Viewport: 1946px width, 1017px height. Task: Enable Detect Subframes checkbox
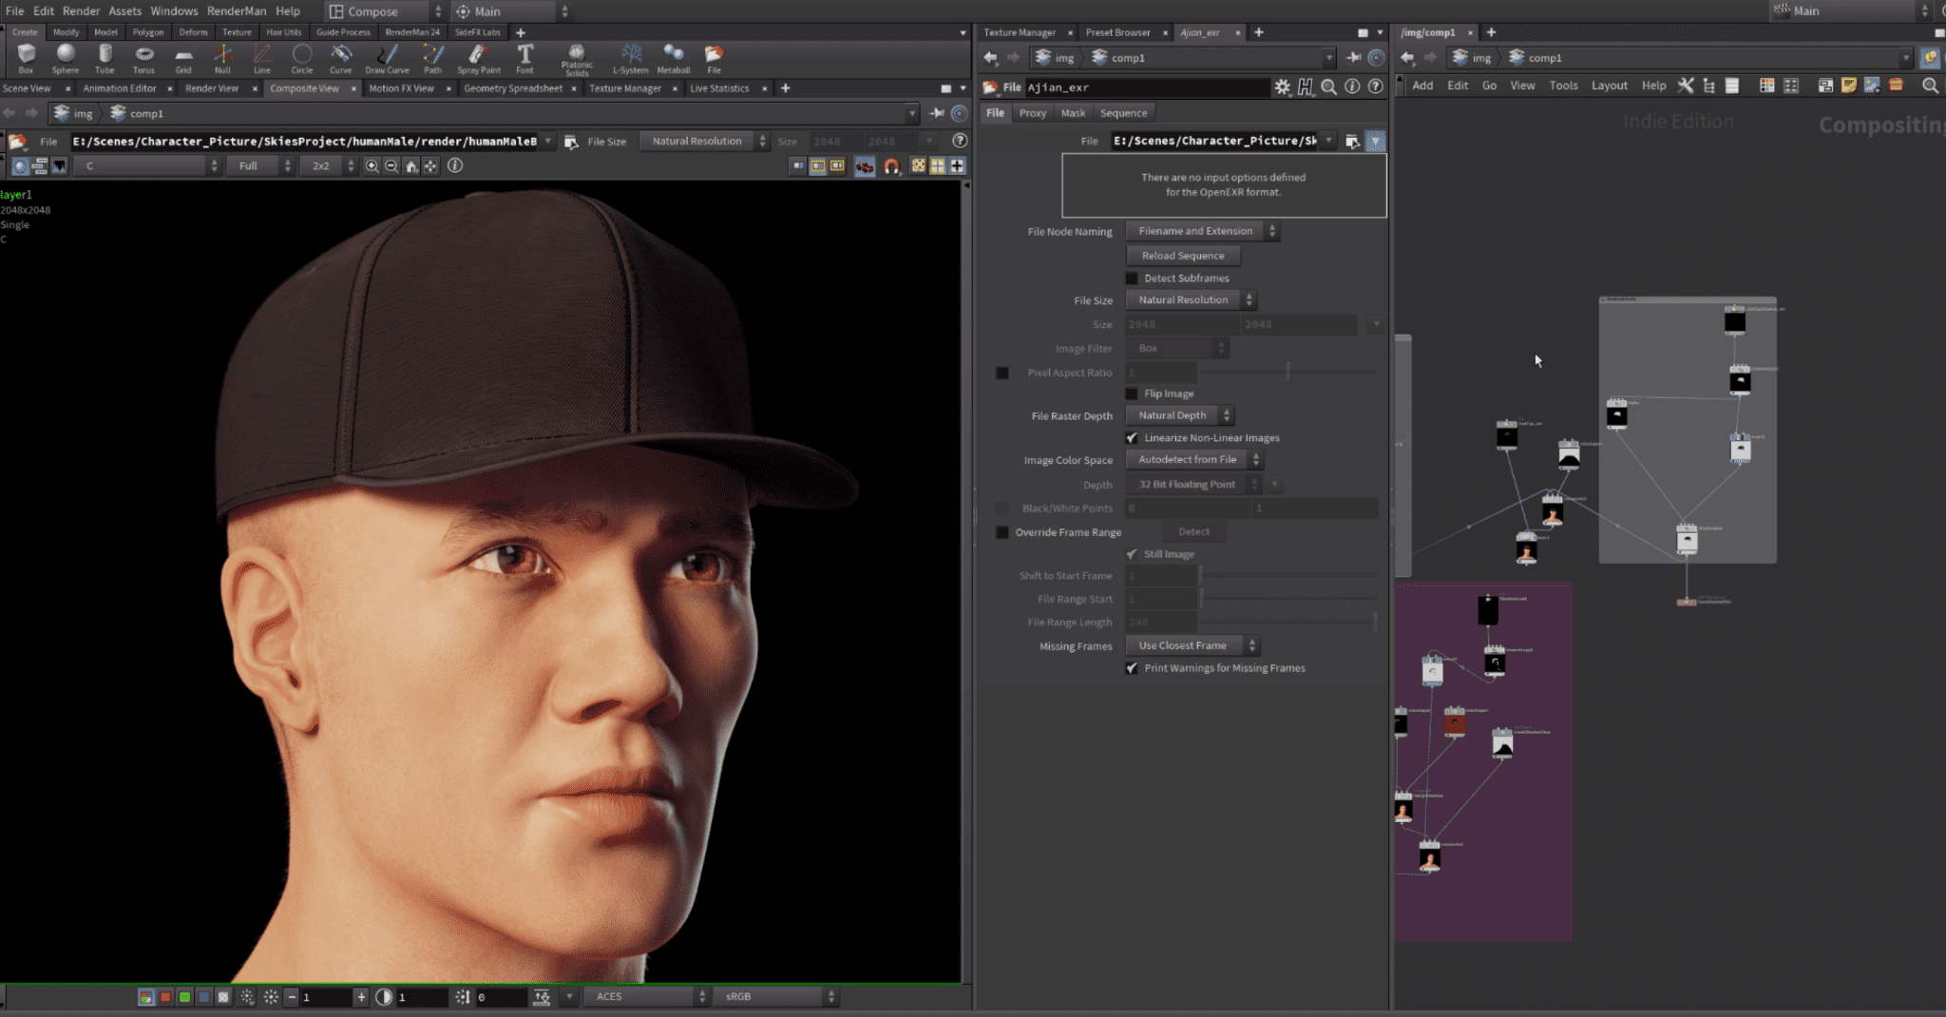point(1132,278)
